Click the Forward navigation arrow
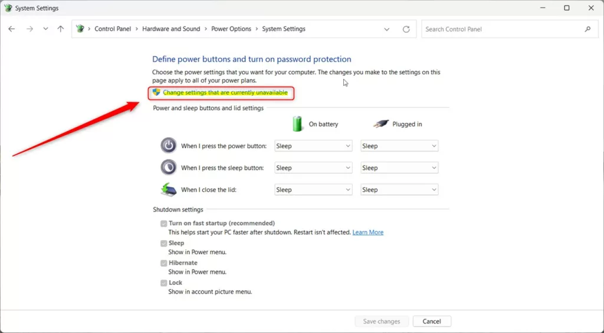The height and width of the screenshot is (333, 604). (x=29, y=29)
